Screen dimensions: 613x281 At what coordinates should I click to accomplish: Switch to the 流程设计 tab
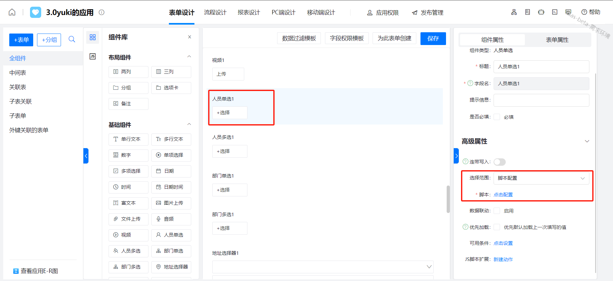click(215, 12)
